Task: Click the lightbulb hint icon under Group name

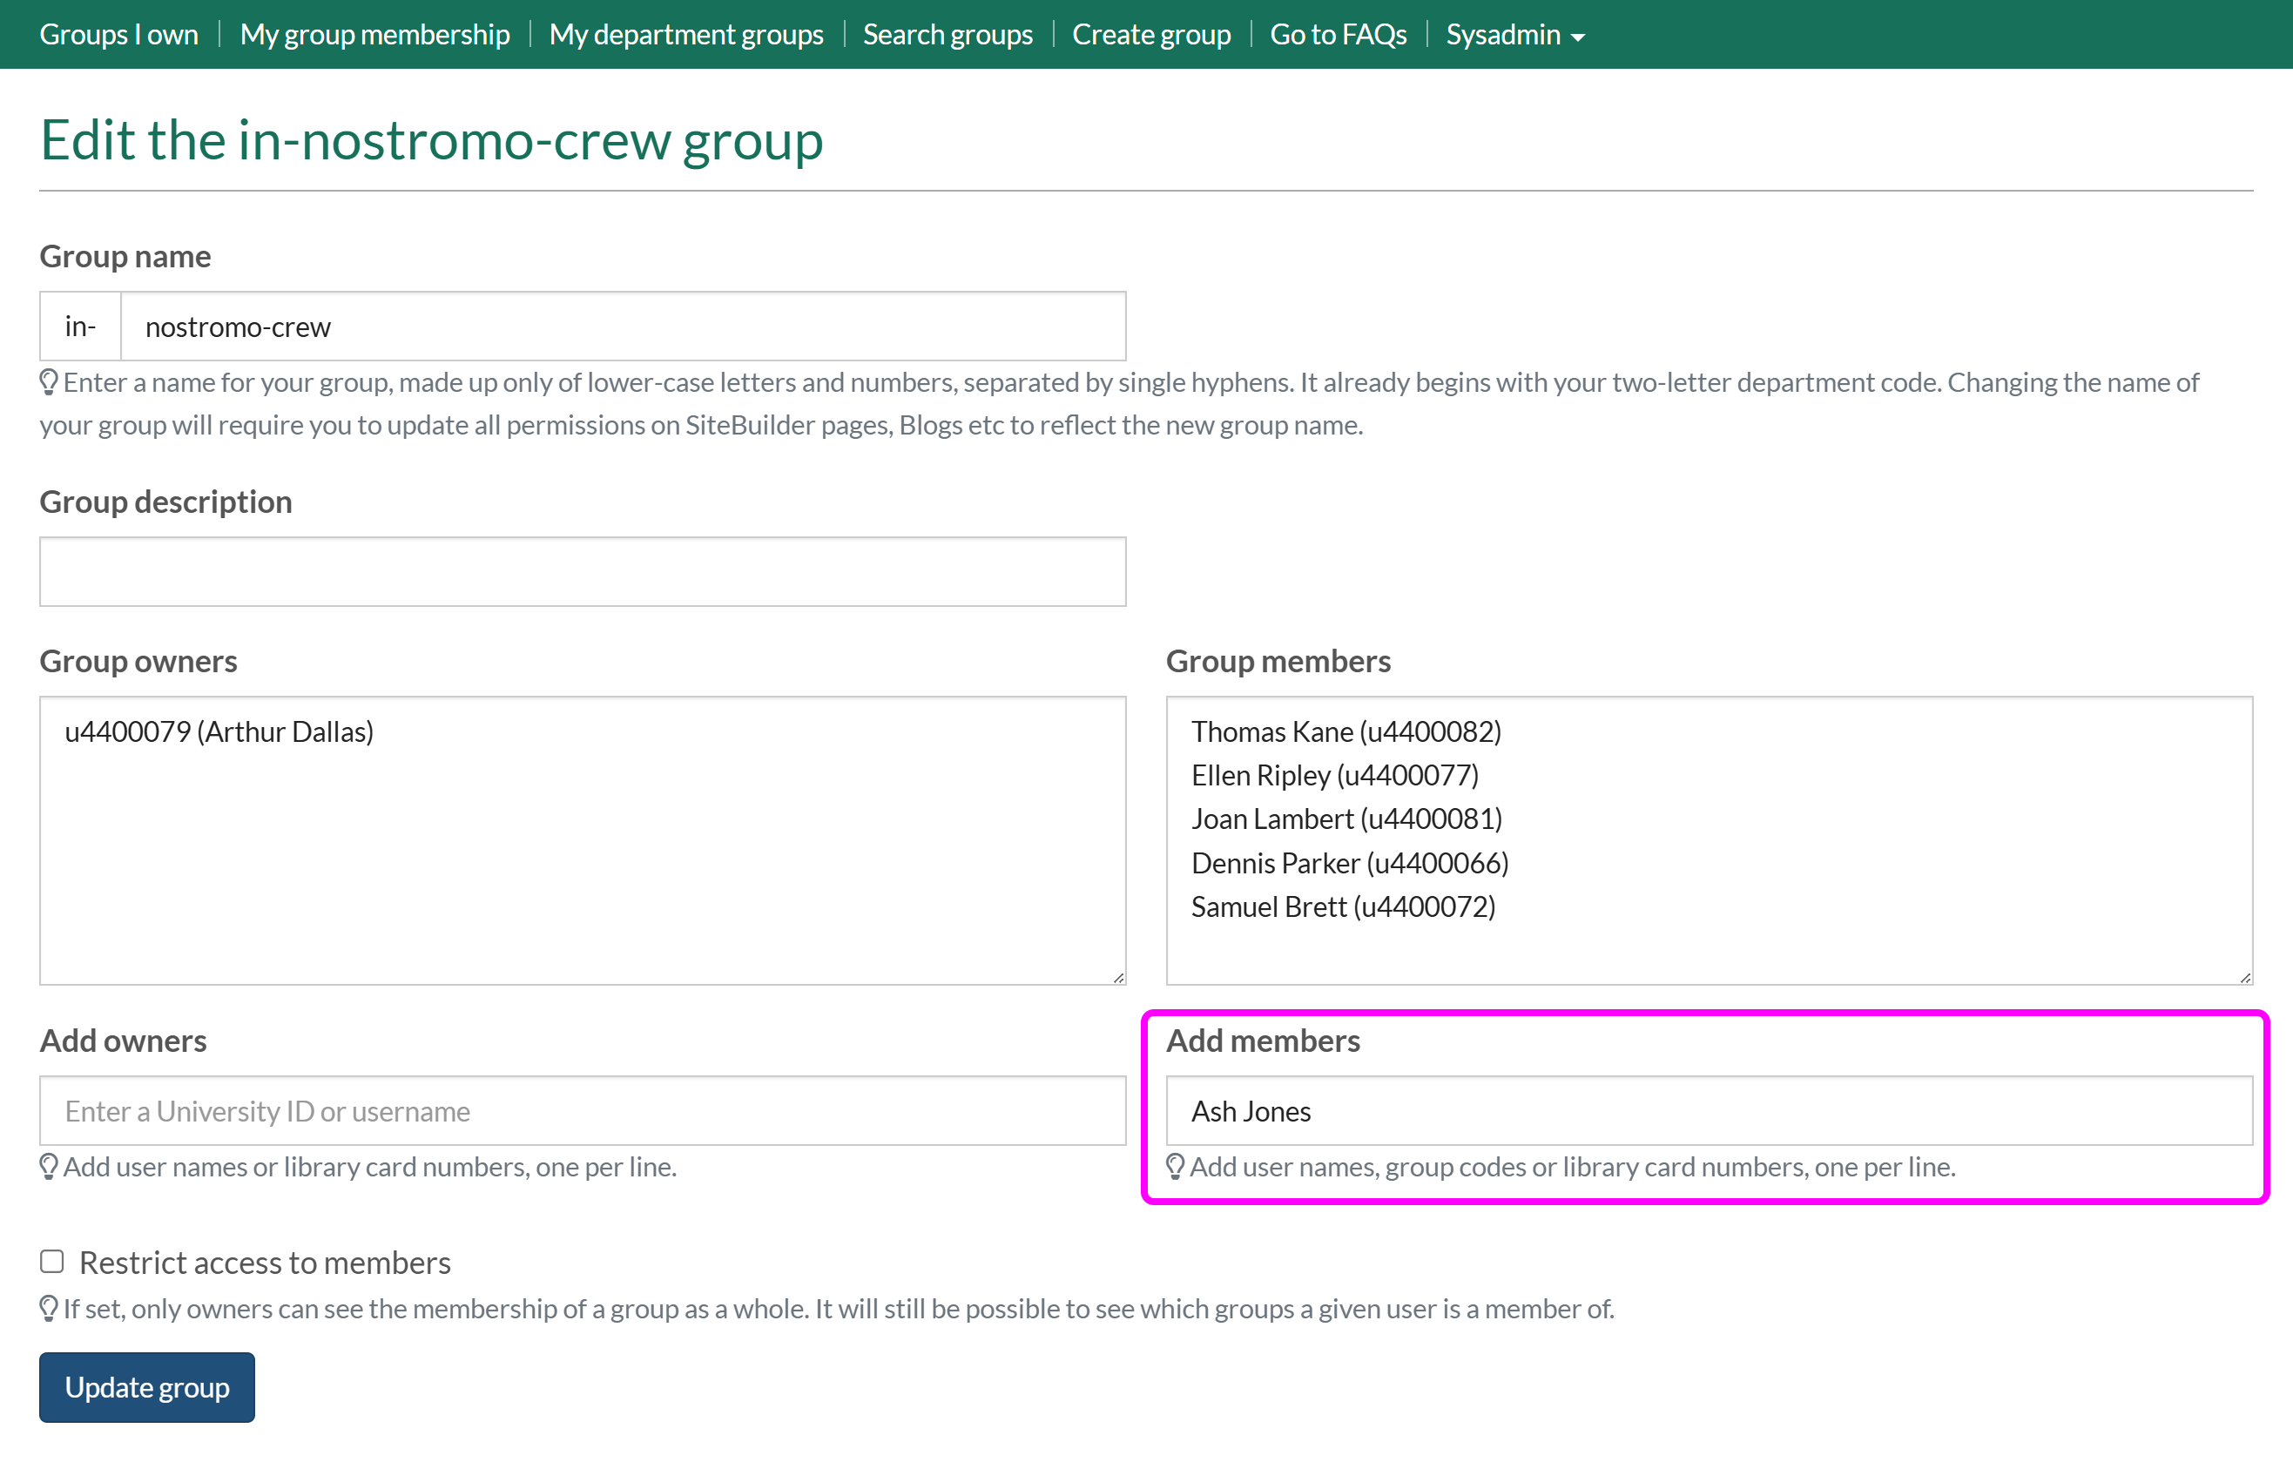Action: point(49,382)
